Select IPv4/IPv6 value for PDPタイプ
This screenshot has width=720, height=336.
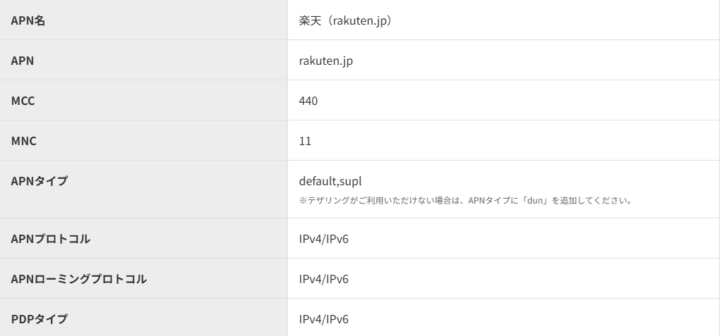click(323, 319)
